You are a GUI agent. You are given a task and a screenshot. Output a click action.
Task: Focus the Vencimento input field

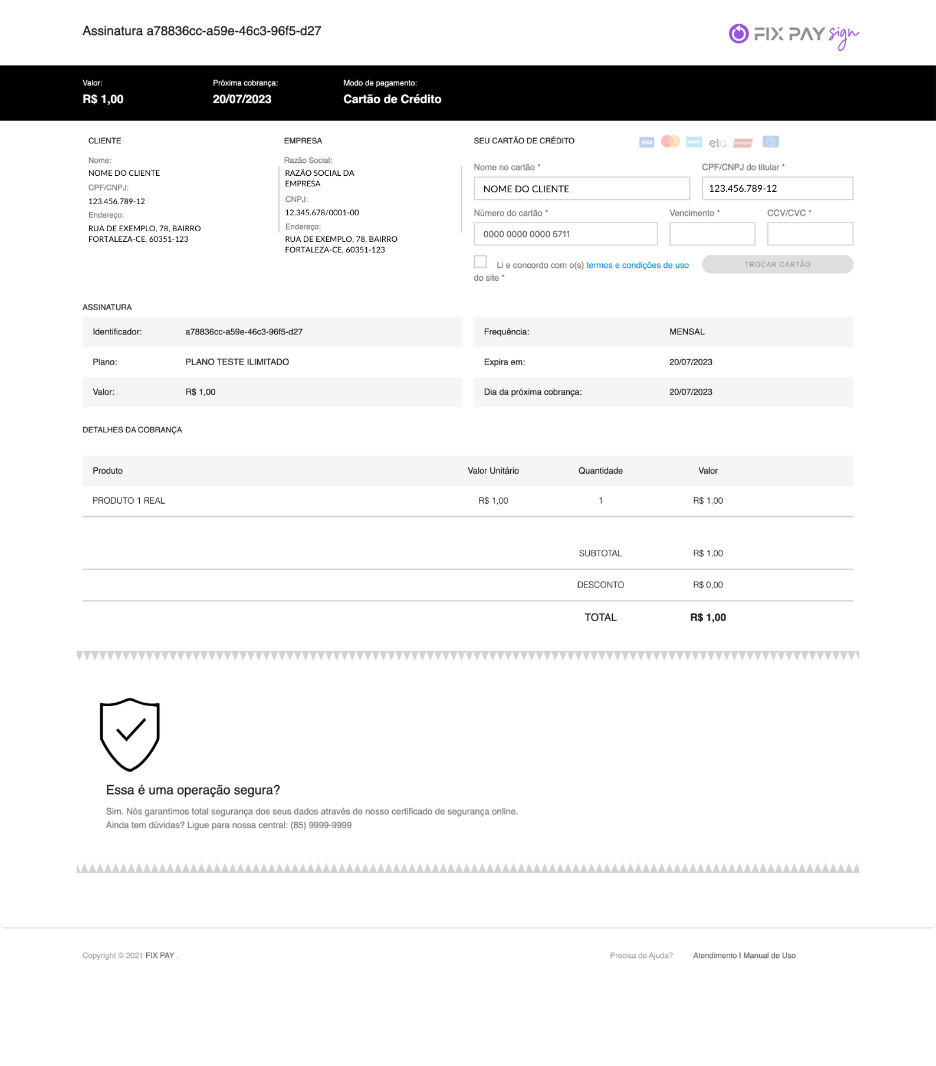coord(712,234)
